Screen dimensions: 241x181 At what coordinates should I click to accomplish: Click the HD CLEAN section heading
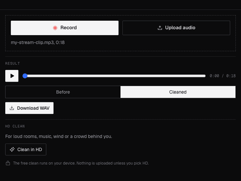click(15, 126)
